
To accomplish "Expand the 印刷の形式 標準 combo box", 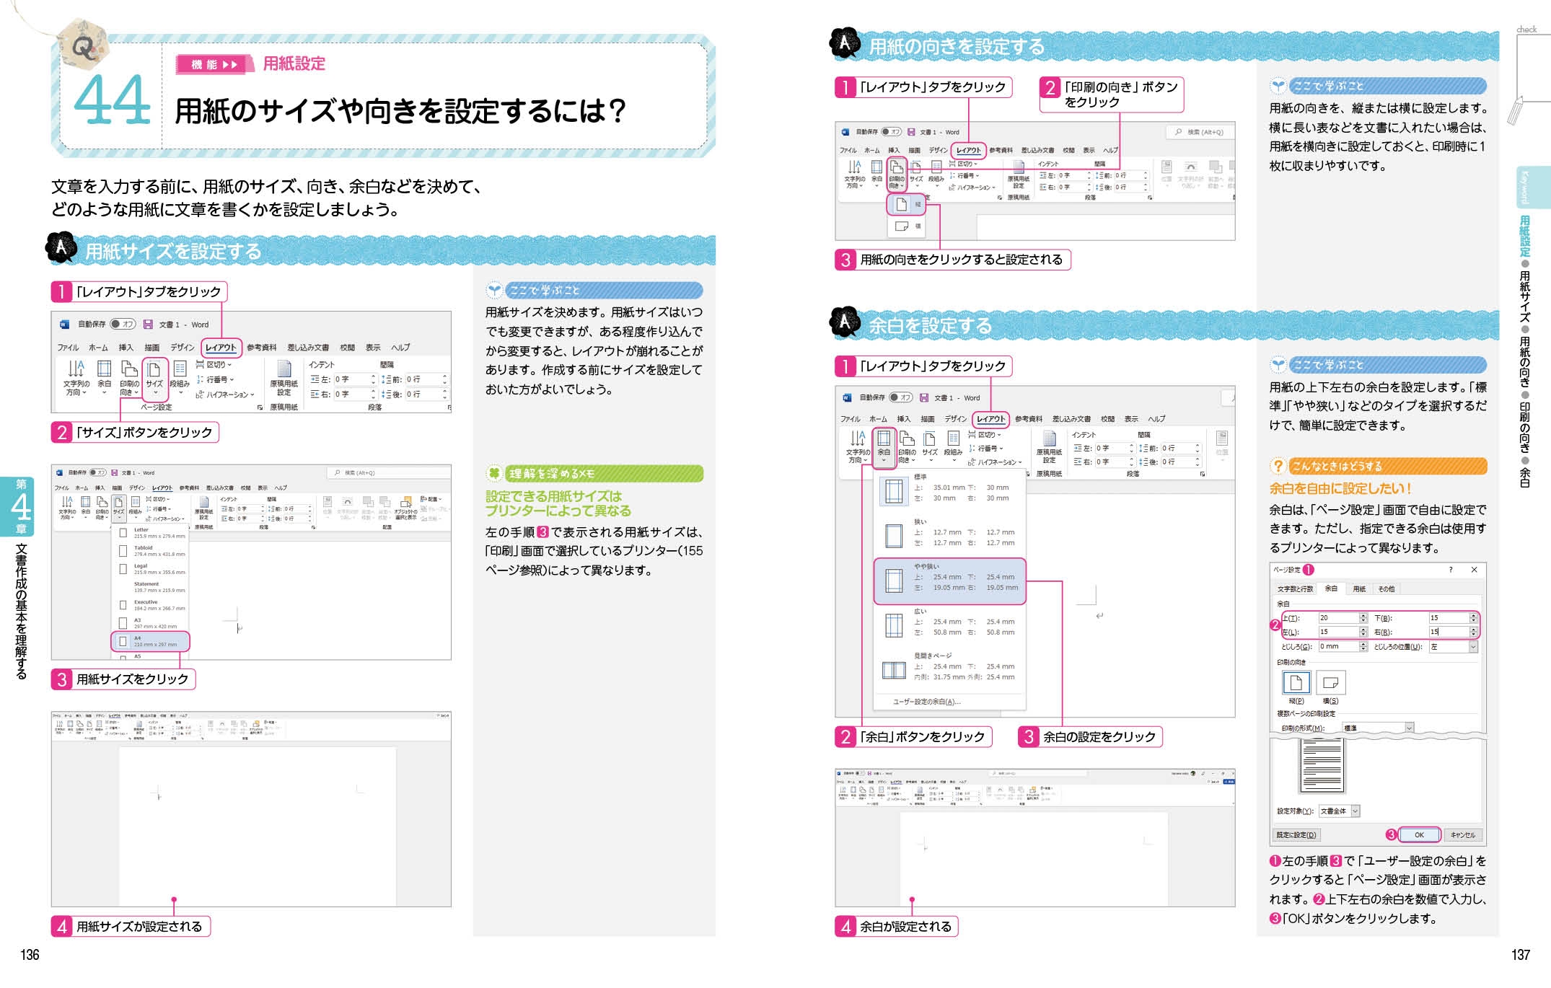I will pos(1409,728).
